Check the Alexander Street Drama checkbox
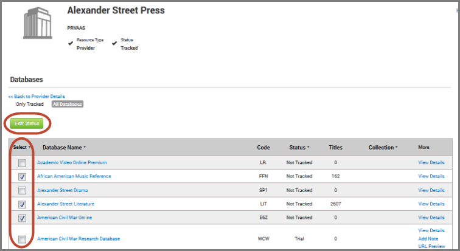 coord(22,191)
